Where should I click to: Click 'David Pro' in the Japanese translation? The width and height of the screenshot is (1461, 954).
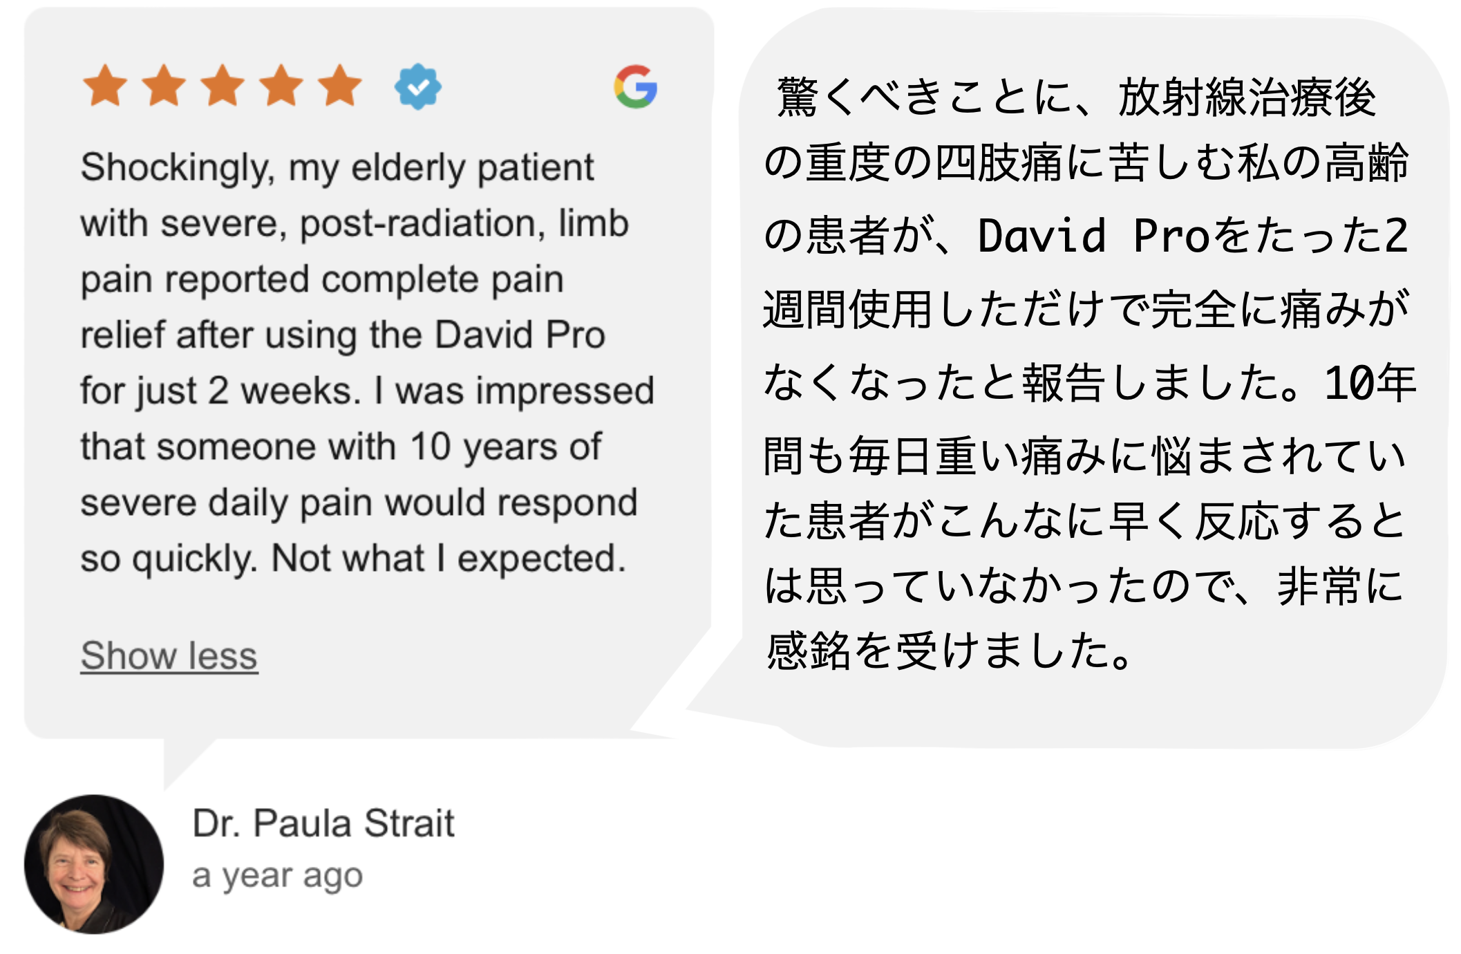[x=1093, y=236]
